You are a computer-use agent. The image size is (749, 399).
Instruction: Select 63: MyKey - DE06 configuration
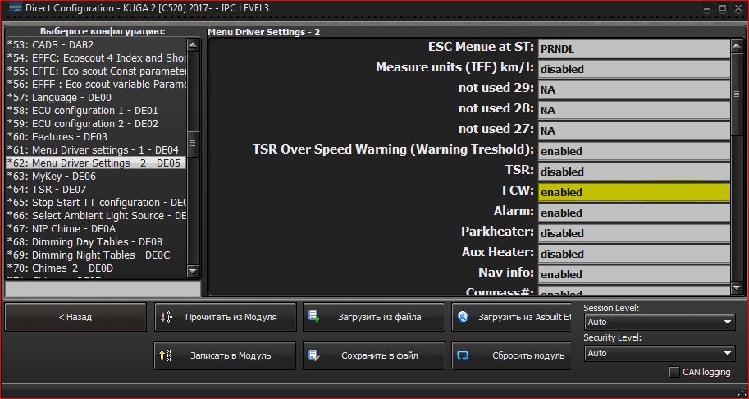(64, 177)
